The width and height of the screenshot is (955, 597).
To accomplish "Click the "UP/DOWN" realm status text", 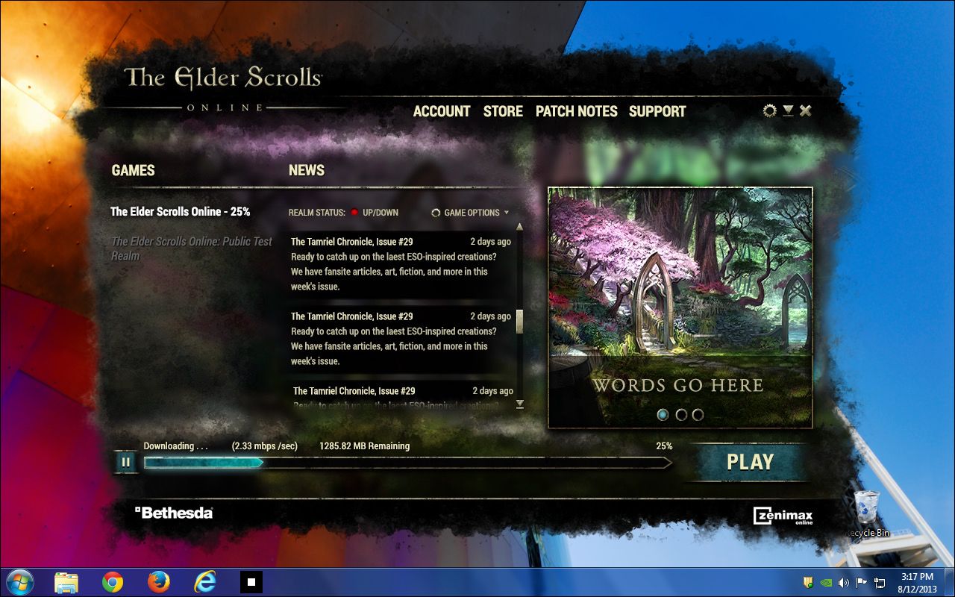I will point(381,213).
